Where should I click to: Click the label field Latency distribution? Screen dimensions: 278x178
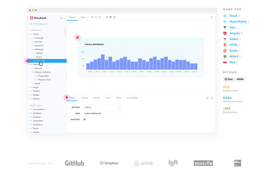[x=102, y=113]
